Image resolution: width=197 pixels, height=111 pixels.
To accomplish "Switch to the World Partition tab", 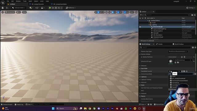I will point(178,44).
